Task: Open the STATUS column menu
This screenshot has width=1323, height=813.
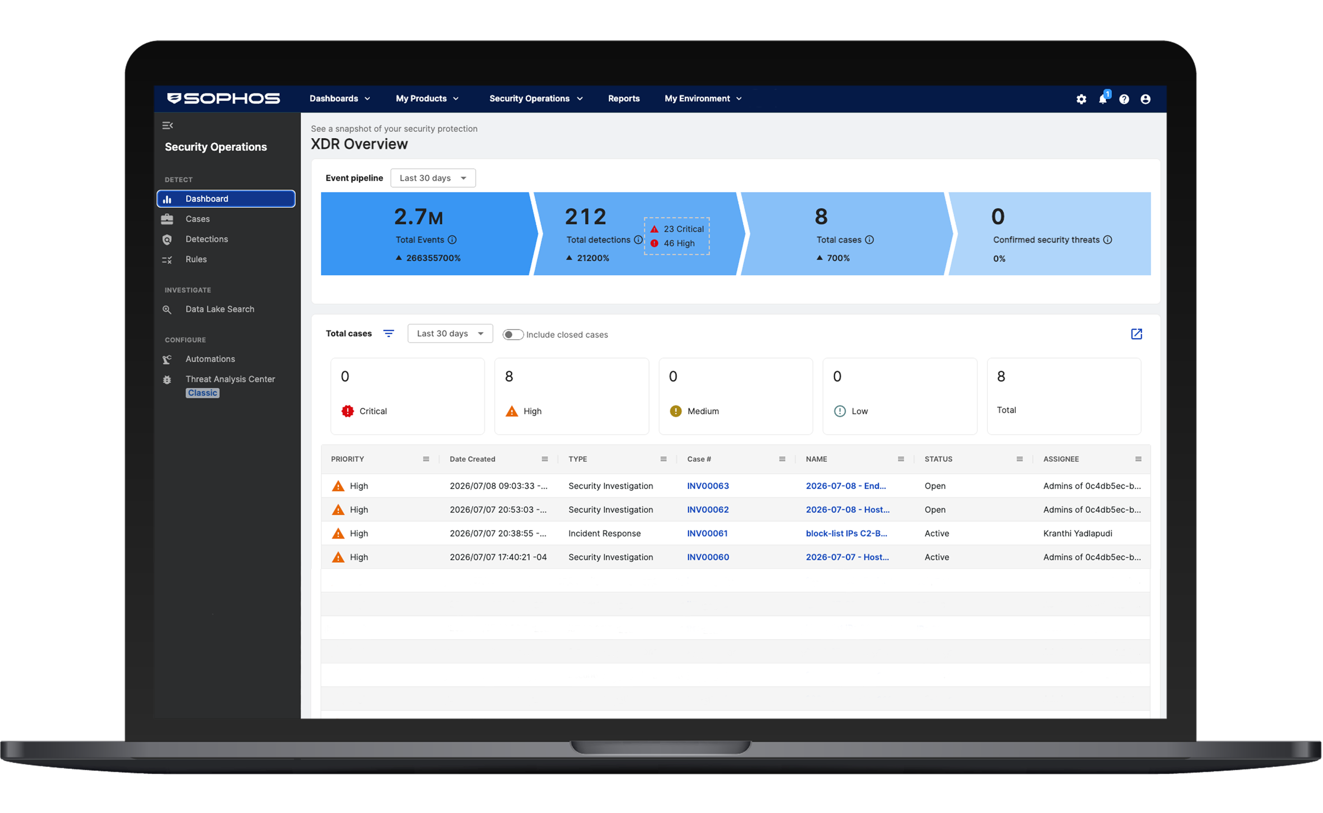Action: point(1020,459)
